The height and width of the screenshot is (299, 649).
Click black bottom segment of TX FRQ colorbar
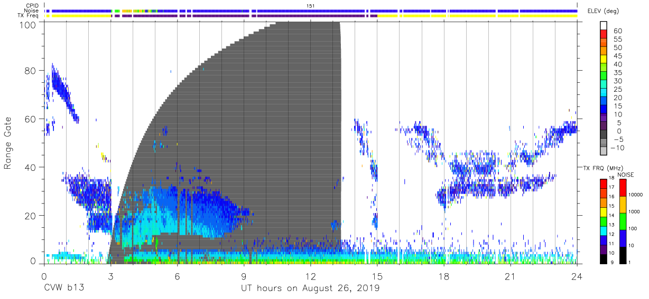coord(604,259)
